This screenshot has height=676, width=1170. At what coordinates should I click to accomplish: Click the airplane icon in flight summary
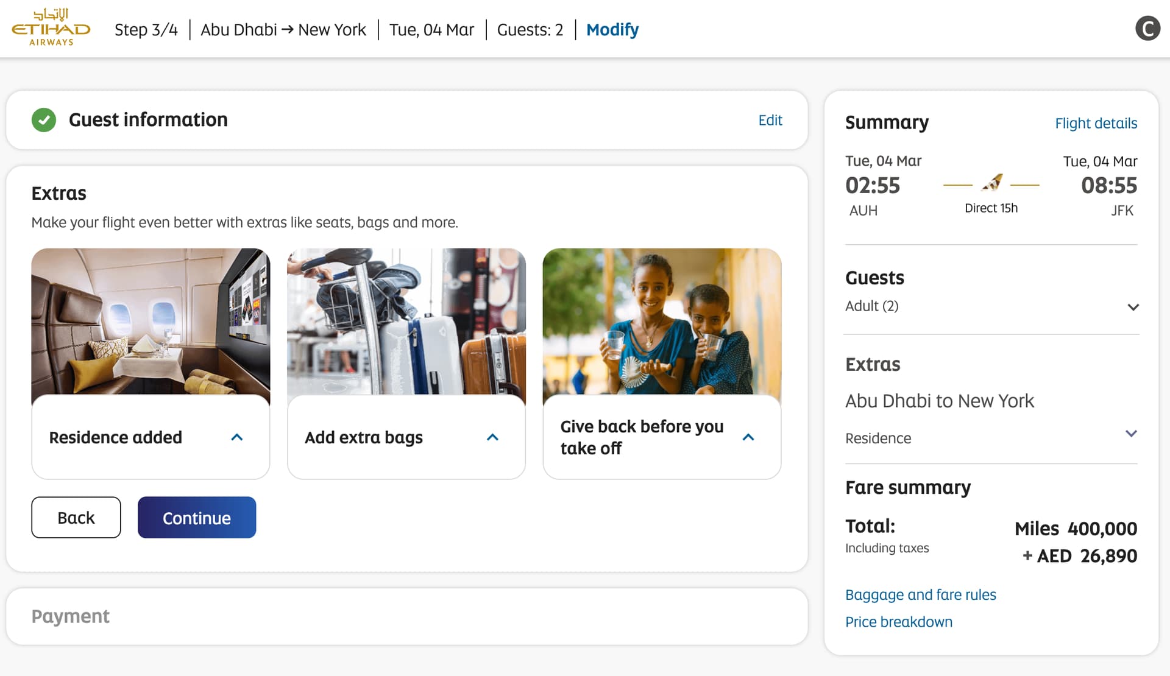(992, 183)
